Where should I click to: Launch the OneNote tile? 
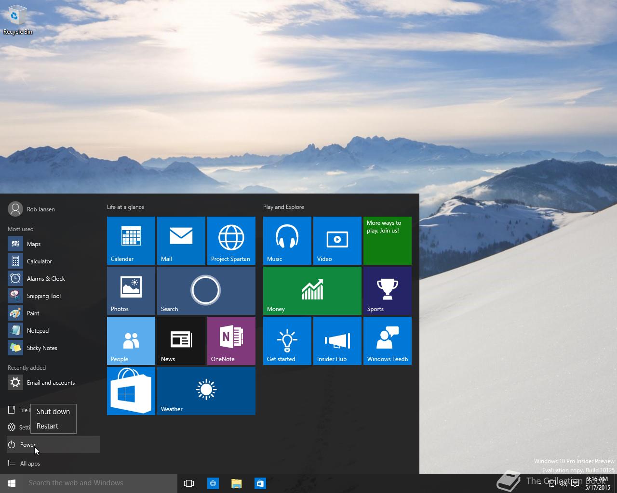point(231,341)
